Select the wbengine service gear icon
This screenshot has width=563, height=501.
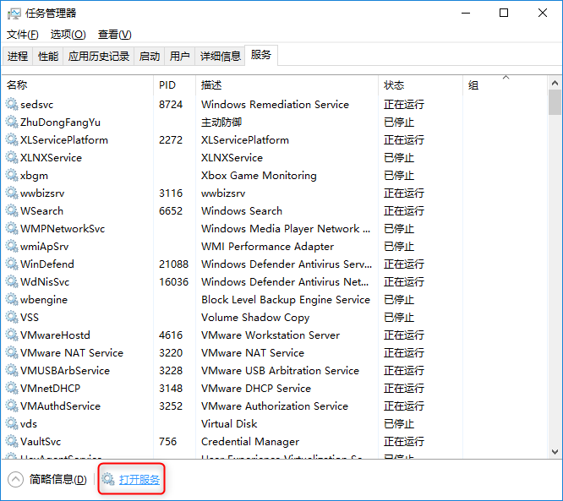12,299
